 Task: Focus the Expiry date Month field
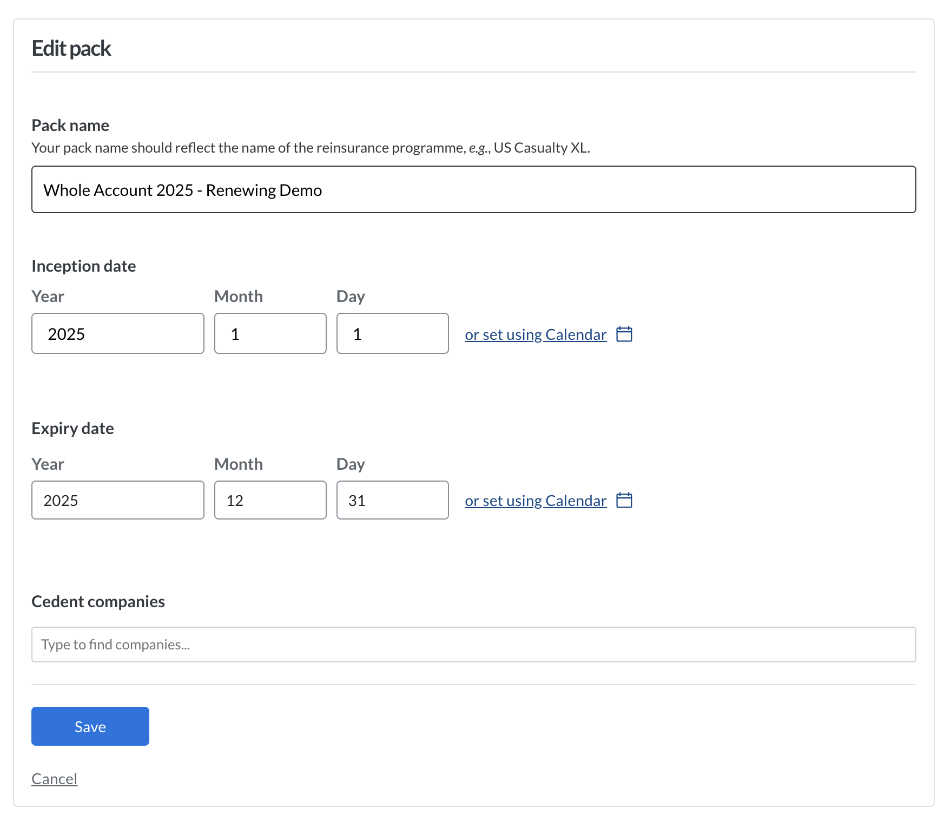click(270, 500)
